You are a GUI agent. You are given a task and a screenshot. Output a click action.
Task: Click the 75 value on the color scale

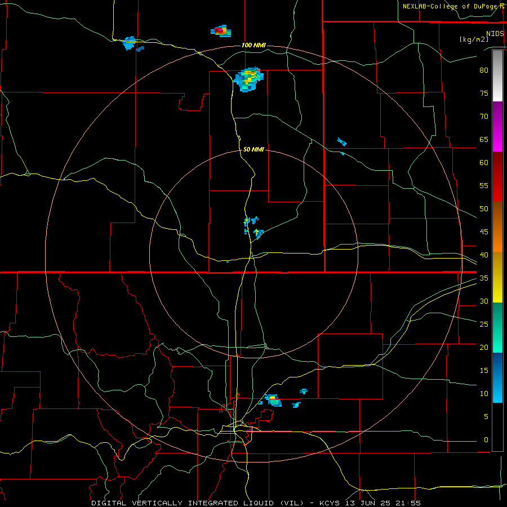[x=484, y=93]
